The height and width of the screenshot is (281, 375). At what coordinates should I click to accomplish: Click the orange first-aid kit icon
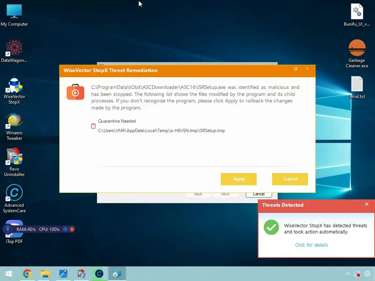tap(75, 92)
